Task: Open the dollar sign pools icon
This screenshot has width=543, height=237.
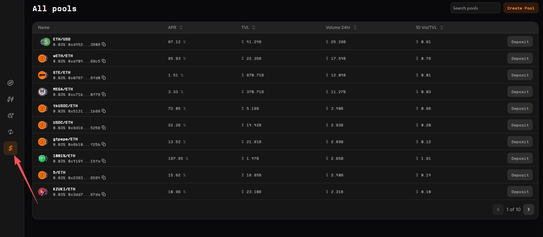Action: click(x=11, y=148)
